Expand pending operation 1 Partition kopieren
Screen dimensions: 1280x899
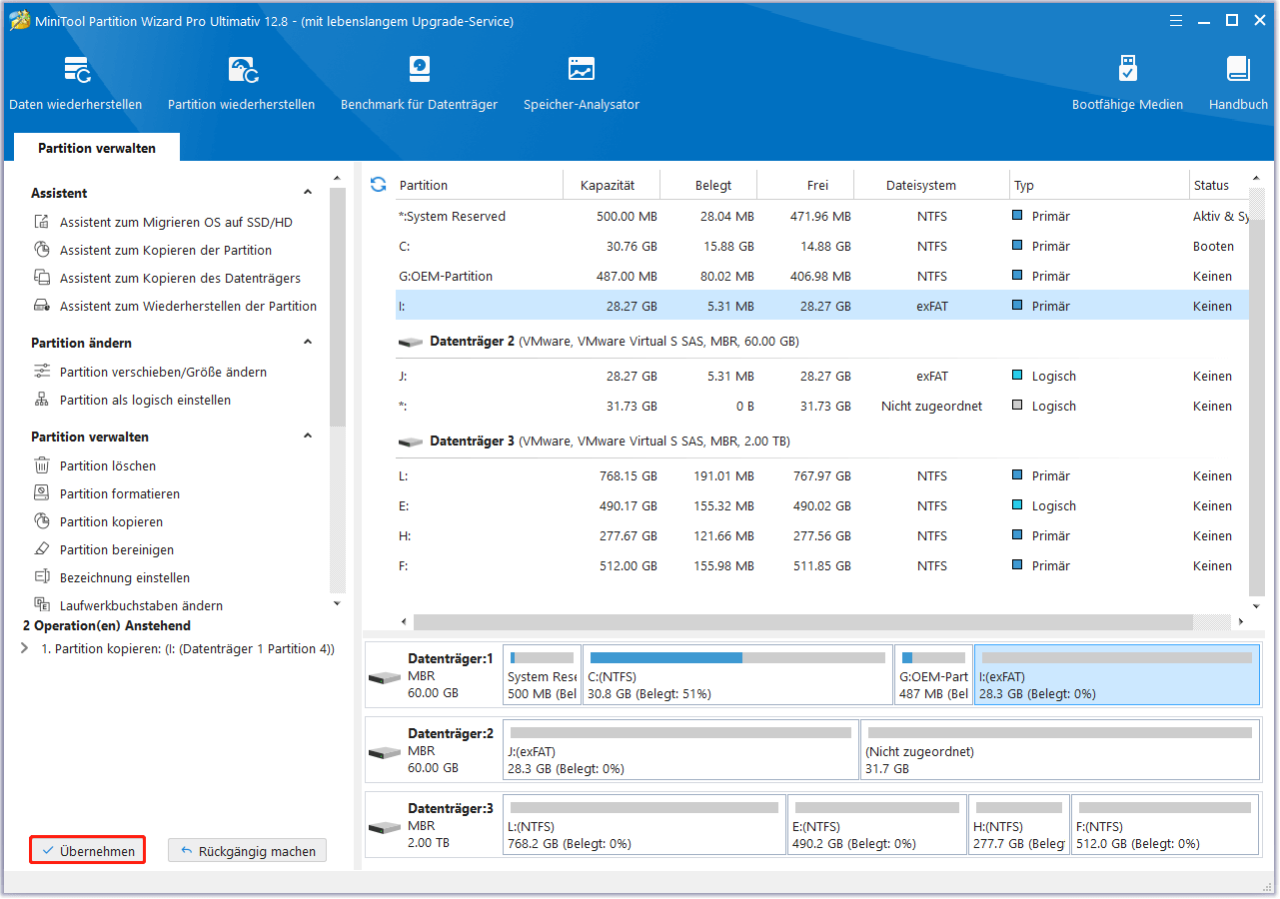point(25,649)
